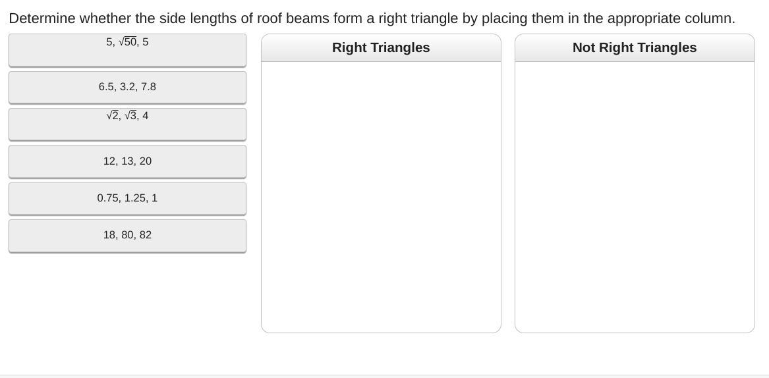Click the √3 value in the third tile
This screenshot has height=378, width=769.
(x=130, y=116)
